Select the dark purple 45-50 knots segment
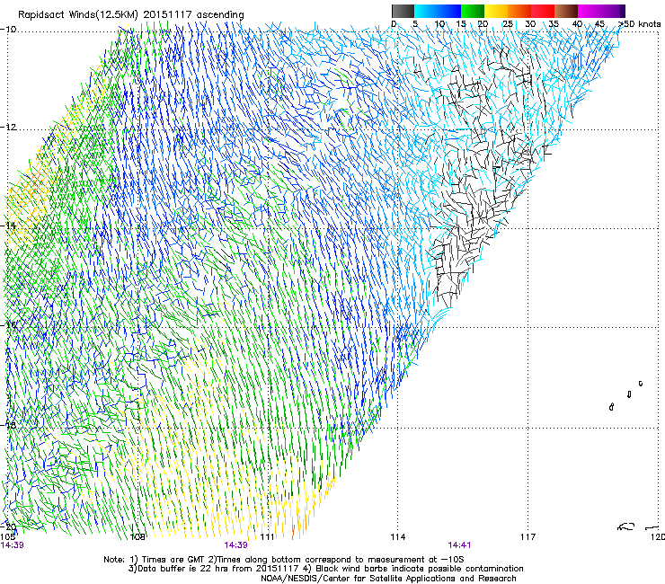Screen dimensions: 665x584 (613, 11)
